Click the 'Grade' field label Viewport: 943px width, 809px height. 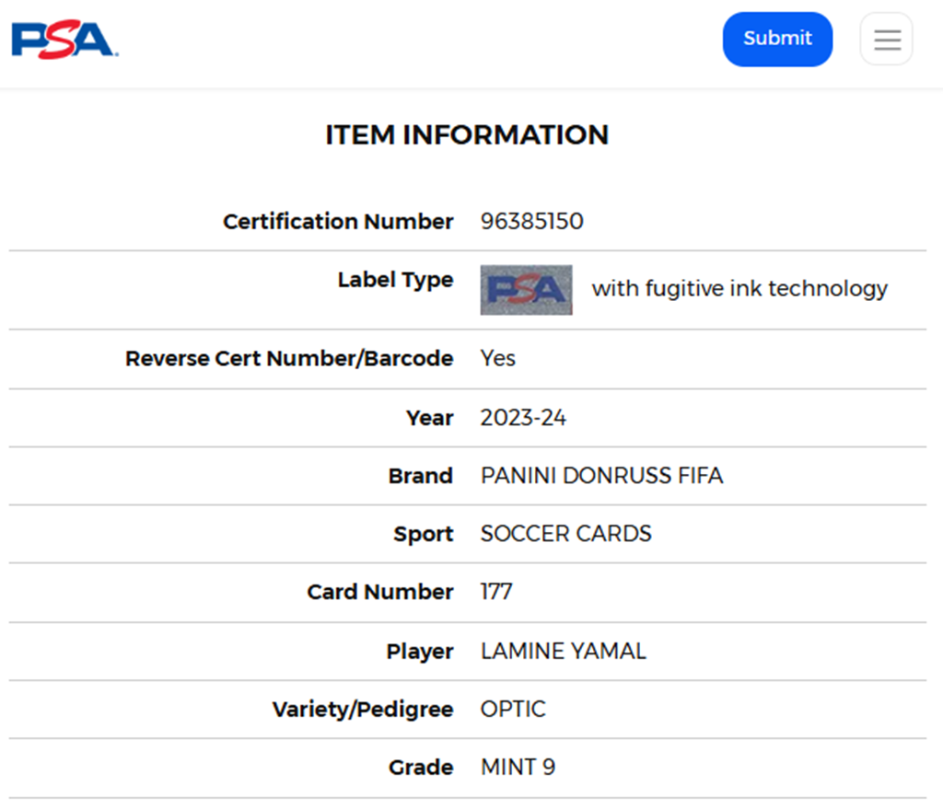click(x=421, y=768)
